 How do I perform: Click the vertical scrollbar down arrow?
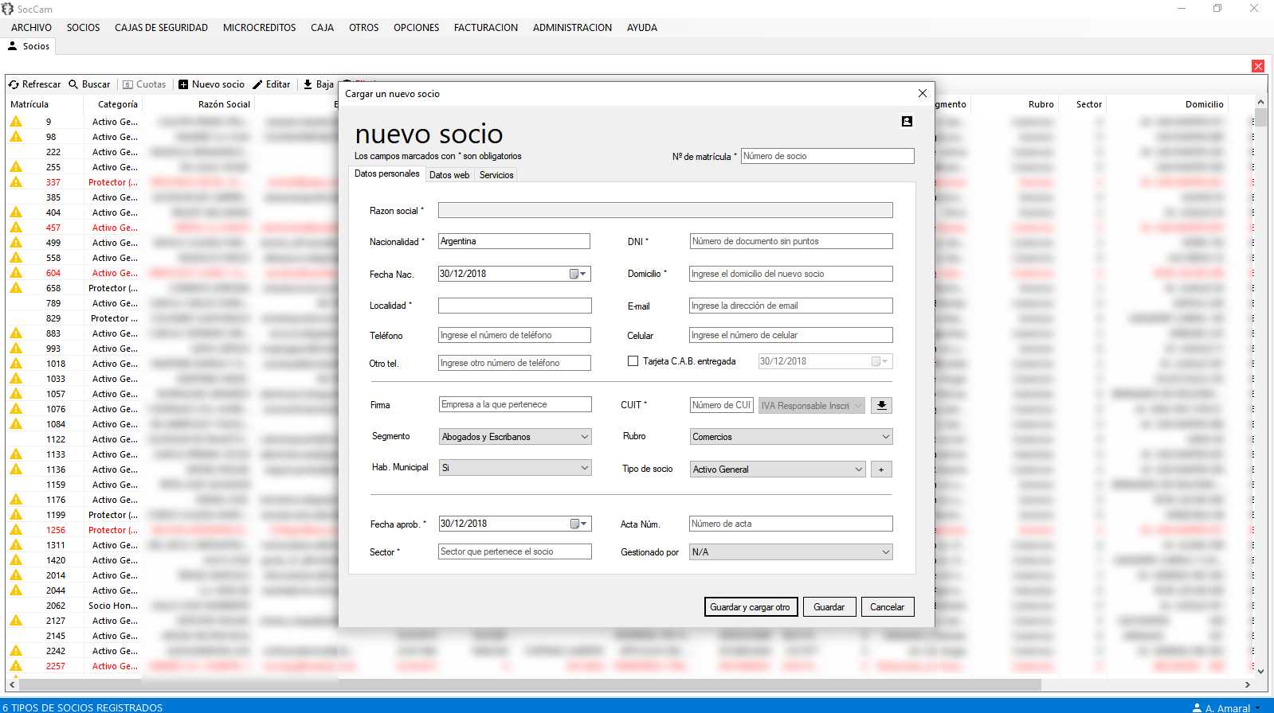point(1260,671)
